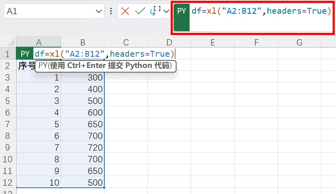Click cell B12 with value 500

click(x=83, y=182)
